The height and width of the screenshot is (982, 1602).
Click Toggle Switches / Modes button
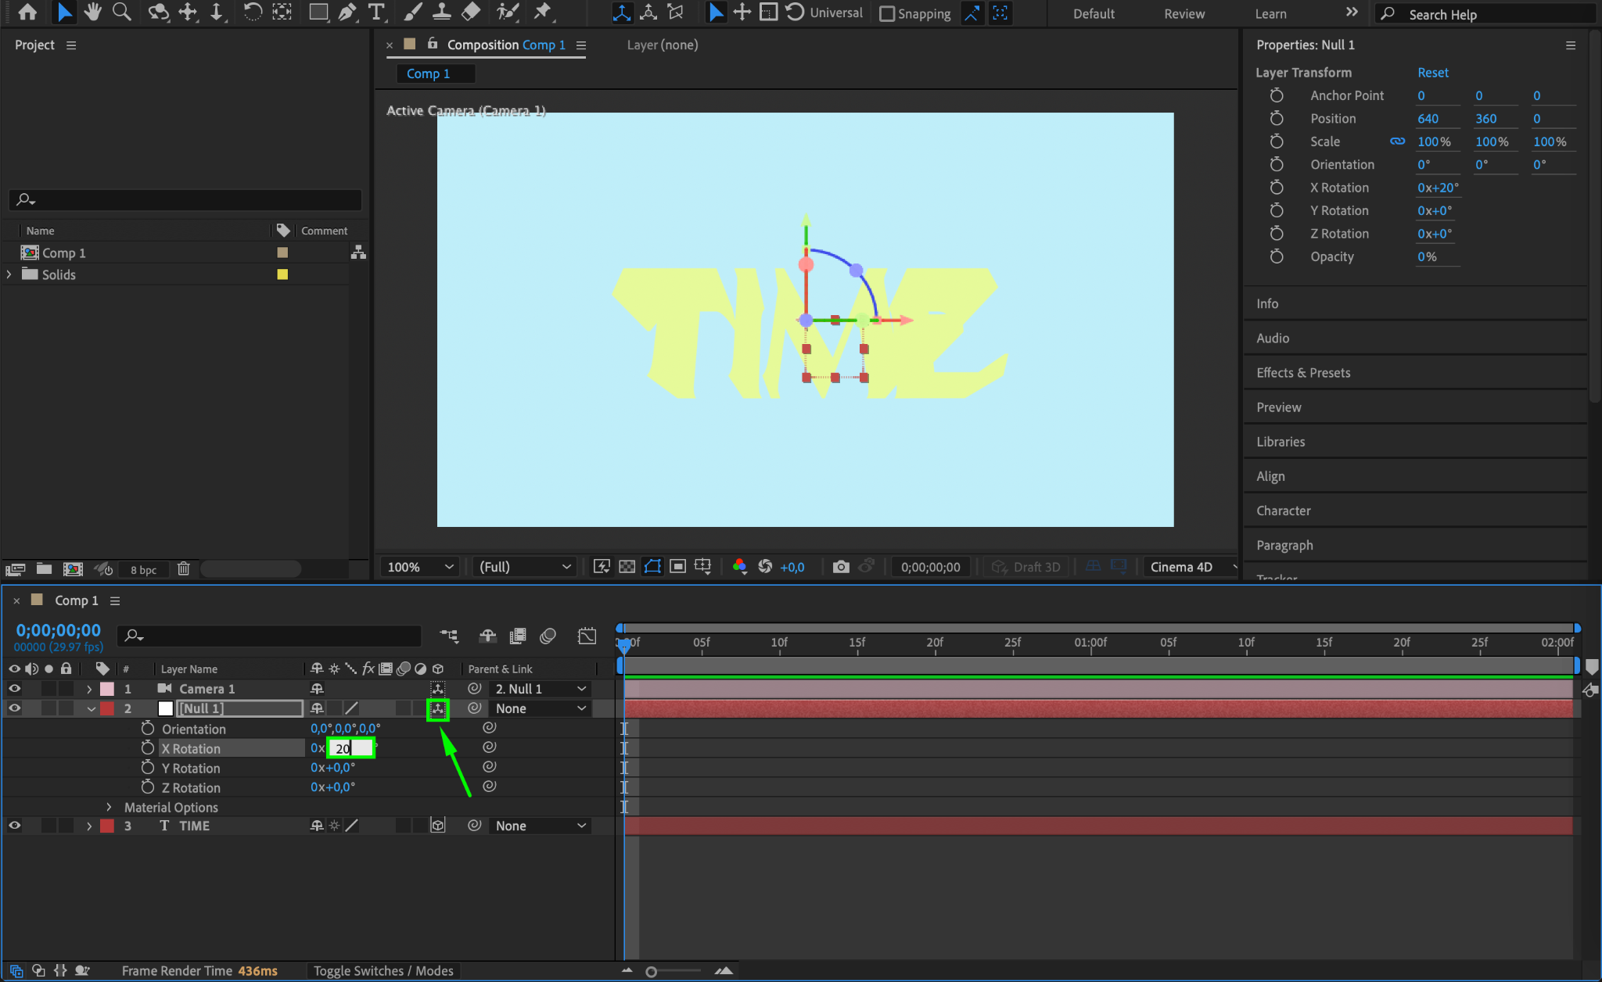[x=383, y=970]
